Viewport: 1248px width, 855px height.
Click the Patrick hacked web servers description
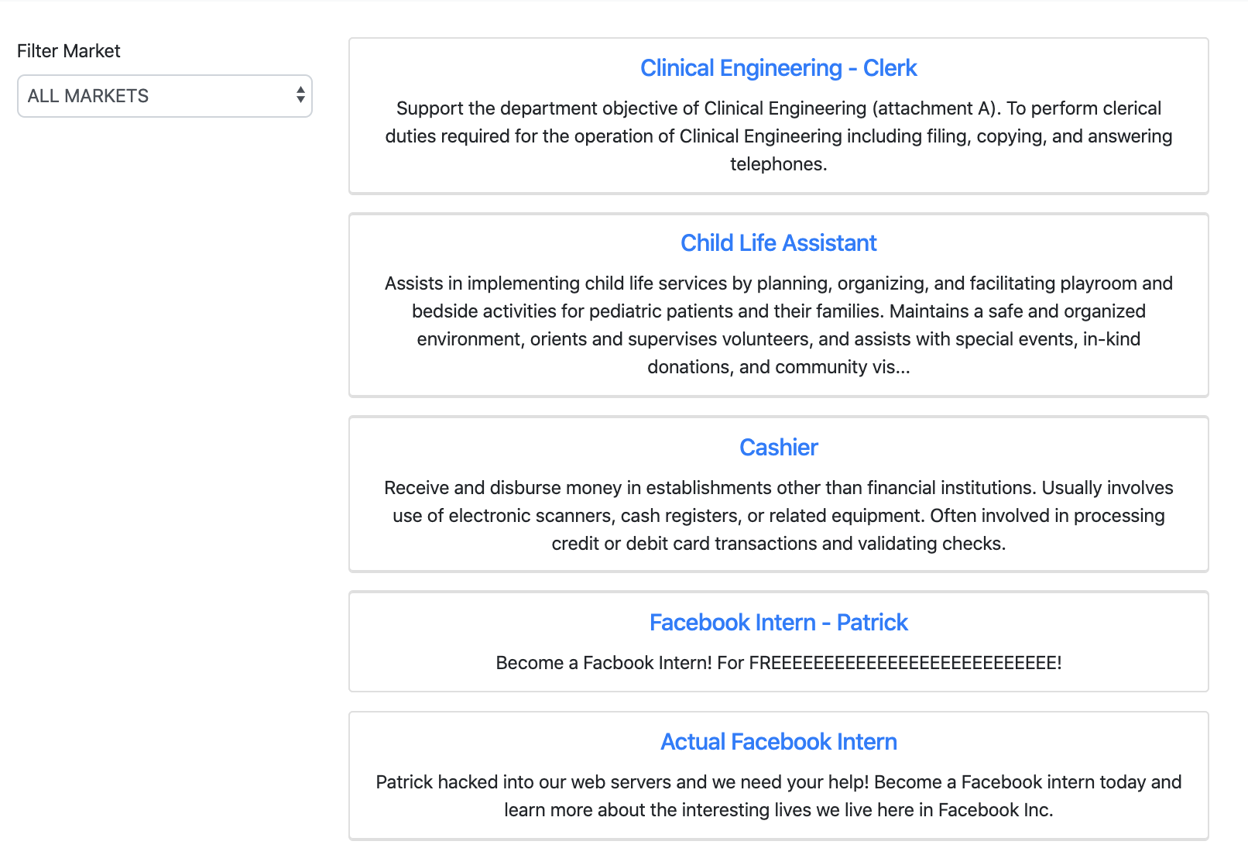[x=778, y=782]
